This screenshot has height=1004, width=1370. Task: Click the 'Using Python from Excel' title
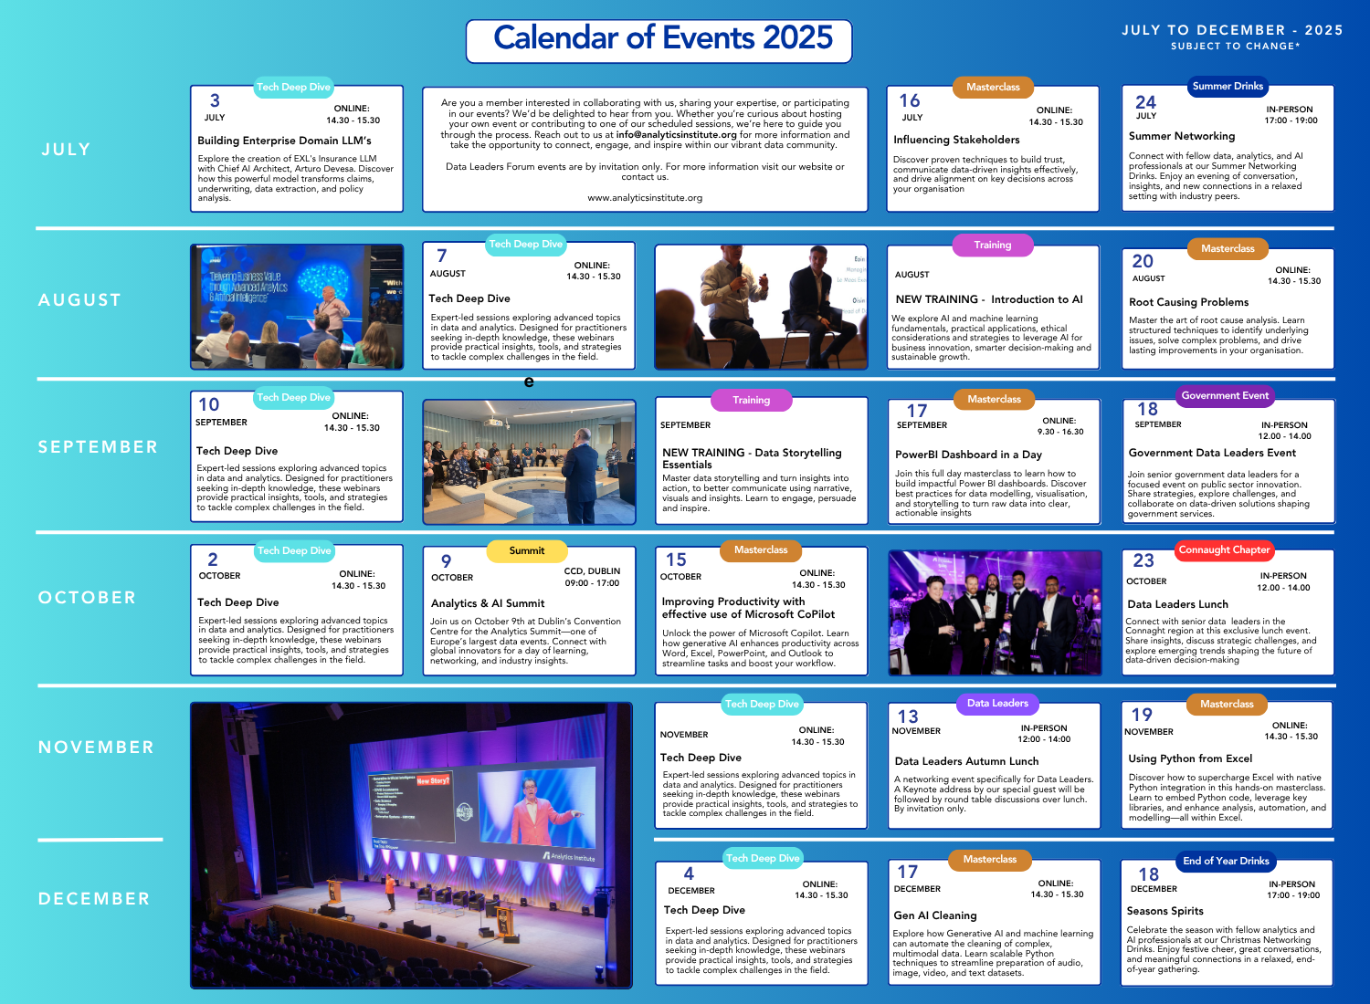[1190, 758]
